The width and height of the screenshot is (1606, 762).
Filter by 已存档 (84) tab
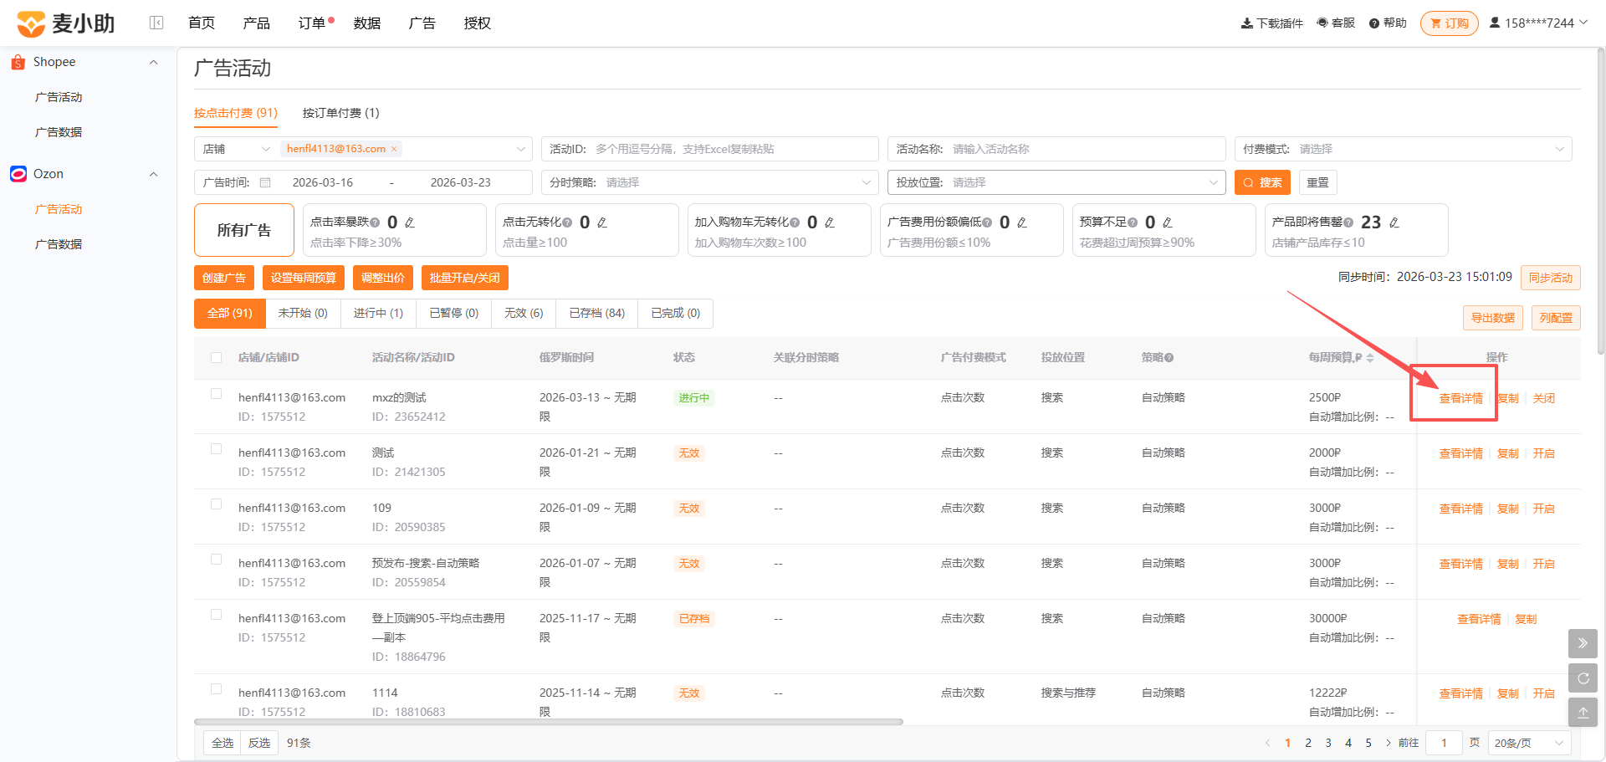click(x=597, y=313)
